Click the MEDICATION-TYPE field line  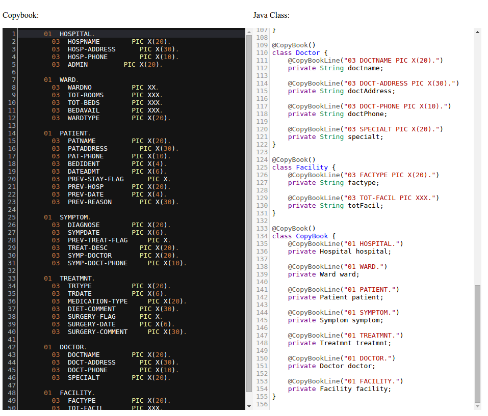point(119,301)
